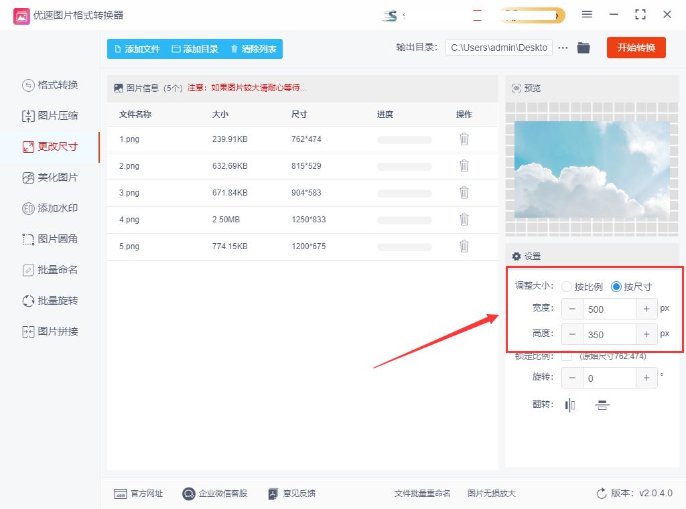This screenshot has width=686, height=509.
Task: Click the 开始转换 convert button
Action: pyautogui.click(x=635, y=48)
